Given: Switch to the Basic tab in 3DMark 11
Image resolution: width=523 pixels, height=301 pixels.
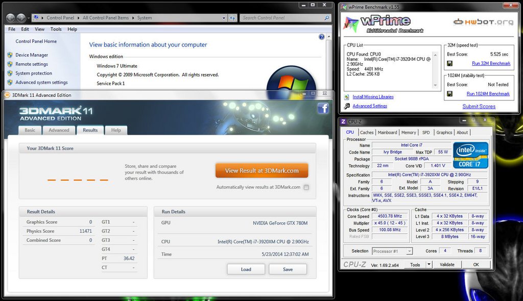Looking at the screenshot, I should pos(30,130).
